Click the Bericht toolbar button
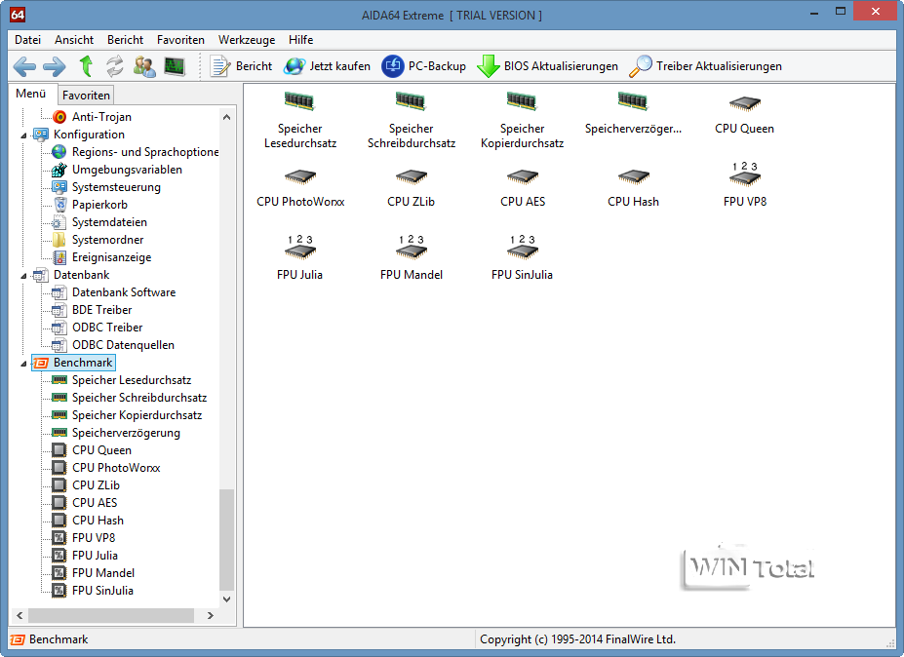This screenshot has width=904, height=657. point(241,66)
